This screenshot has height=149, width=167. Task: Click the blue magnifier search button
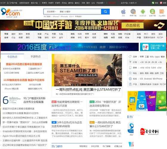[105, 12]
